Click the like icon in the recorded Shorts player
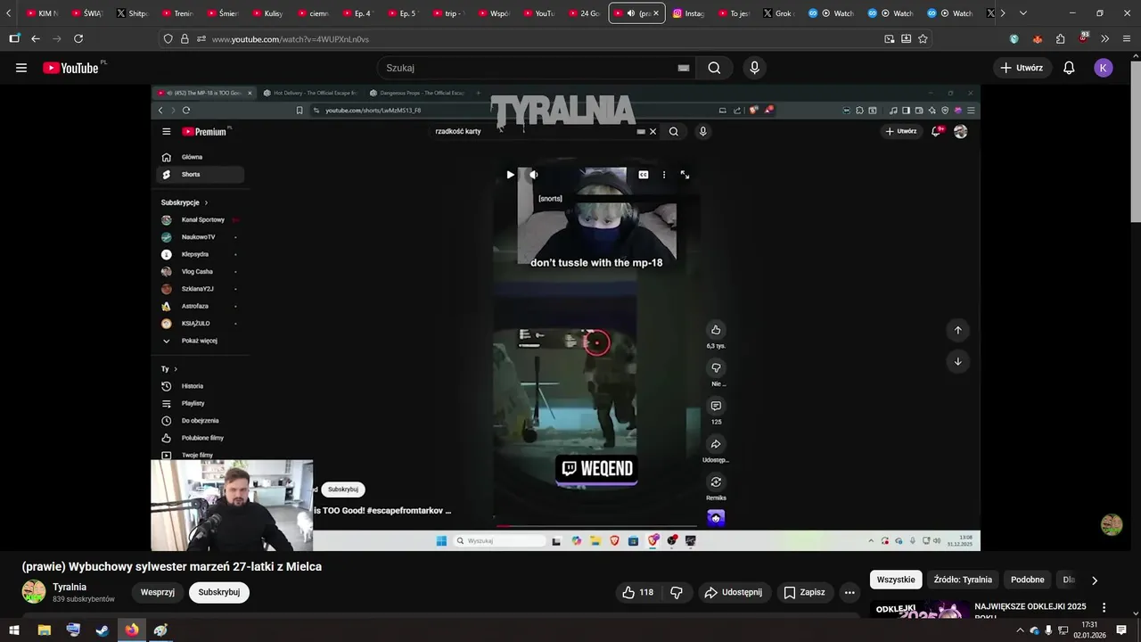Image resolution: width=1141 pixels, height=642 pixels. pyautogui.click(x=716, y=330)
